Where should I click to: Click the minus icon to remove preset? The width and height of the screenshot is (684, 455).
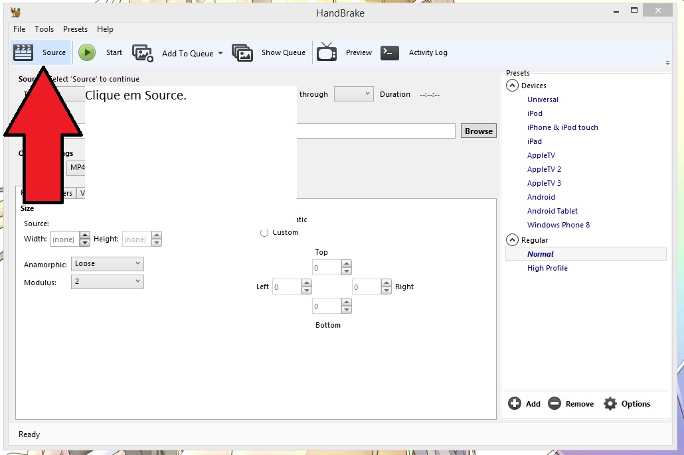554,403
